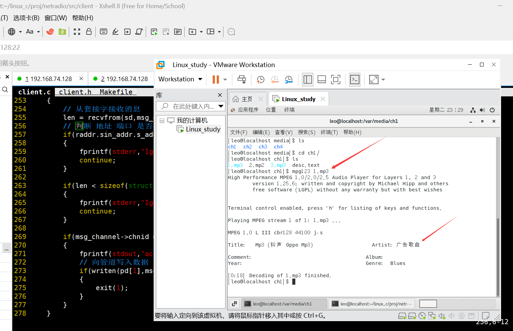This screenshot has width=513, height=331.
Task: Click the stretch guest display icon
Action: coord(374,79)
